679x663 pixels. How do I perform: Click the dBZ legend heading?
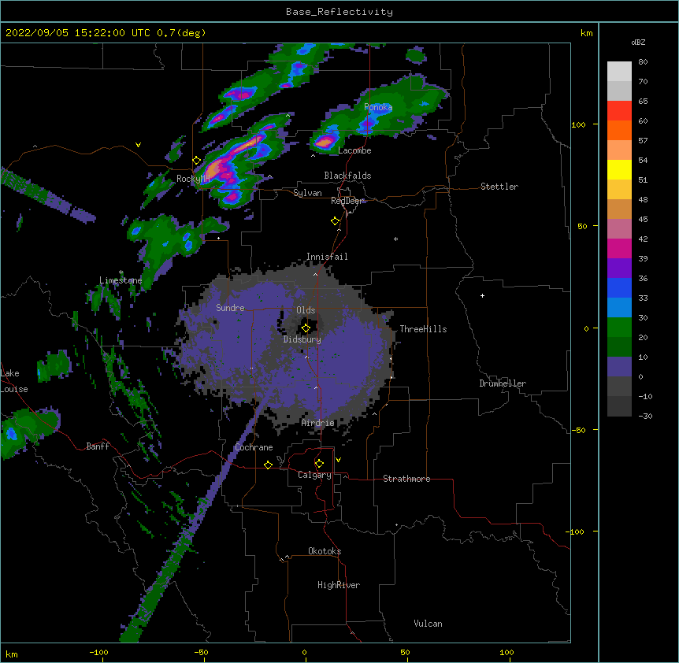638,42
